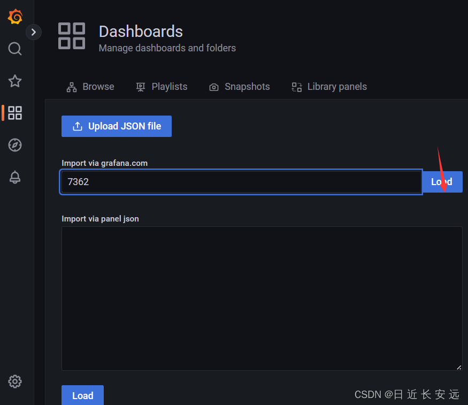Open Alerting bell icon
Screen dimensions: 468x405
(x=15, y=177)
